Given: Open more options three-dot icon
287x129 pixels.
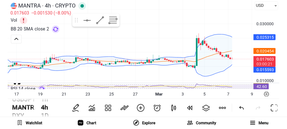Looking at the screenshot, I should click(x=222, y=108).
